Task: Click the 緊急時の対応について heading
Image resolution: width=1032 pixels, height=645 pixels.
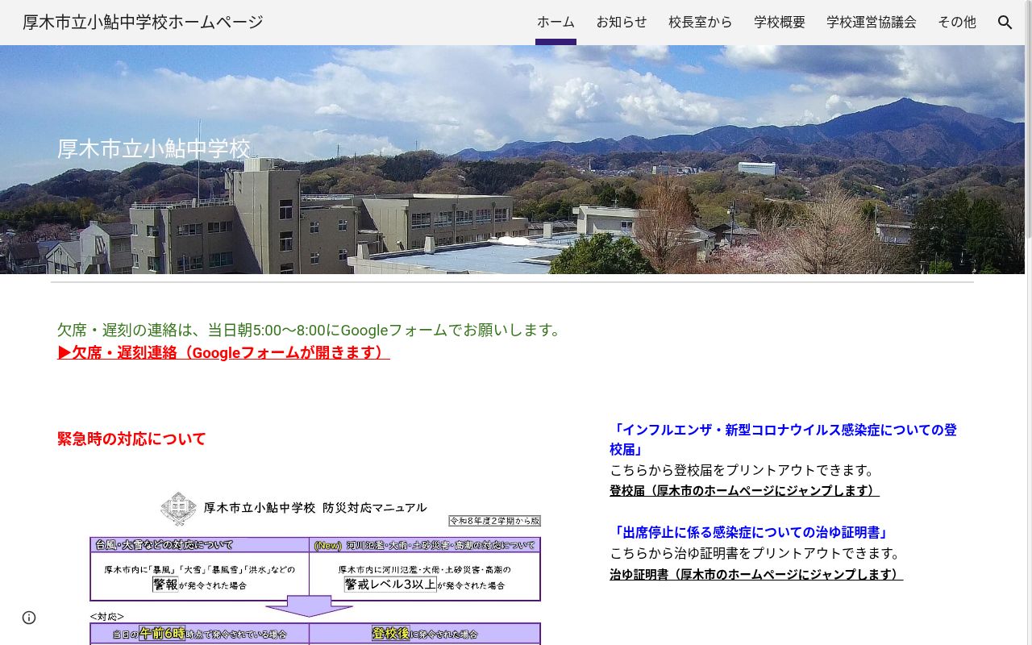Action: pos(131,439)
